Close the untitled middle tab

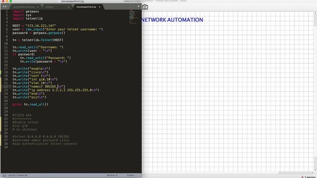click(x=68, y=7)
